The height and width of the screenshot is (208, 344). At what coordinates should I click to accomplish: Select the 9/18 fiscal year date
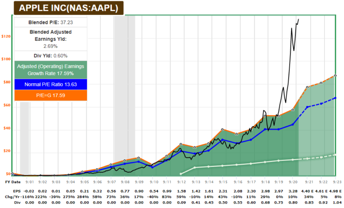point(265,182)
